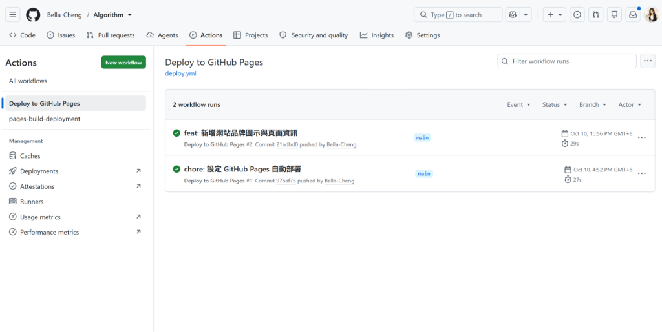The image size is (662, 332).
Task: Open the Status filter dropdown
Action: point(555,105)
